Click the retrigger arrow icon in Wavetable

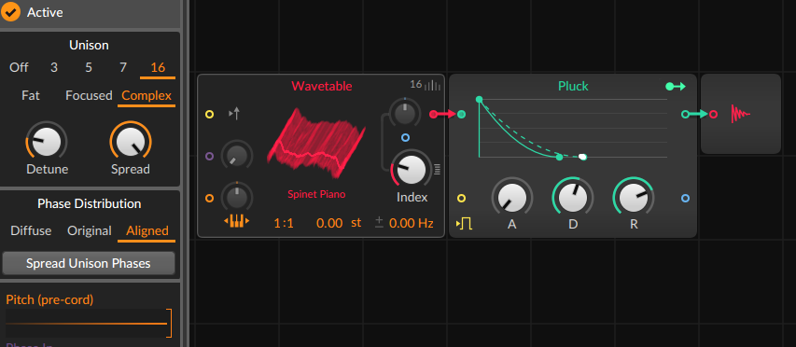coord(234,114)
